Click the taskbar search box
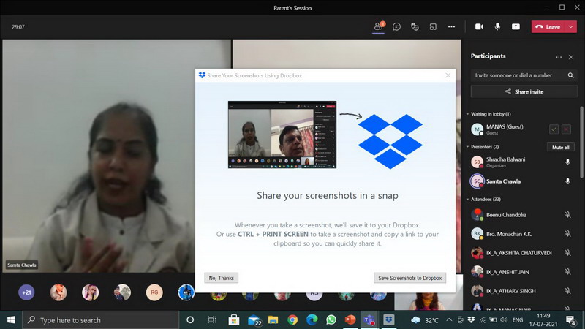585x329 pixels. pyautogui.click(x=101, y=320)
